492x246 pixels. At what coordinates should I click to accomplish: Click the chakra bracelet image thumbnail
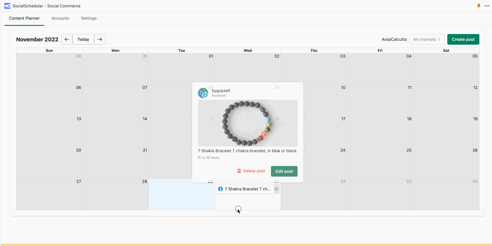click(x=248, y=123)
